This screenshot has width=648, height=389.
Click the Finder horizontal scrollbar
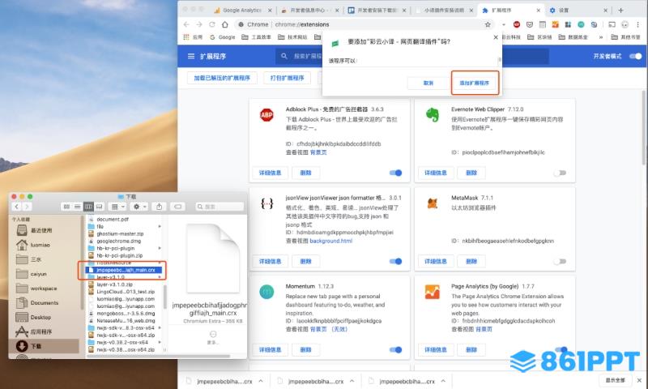158,356
